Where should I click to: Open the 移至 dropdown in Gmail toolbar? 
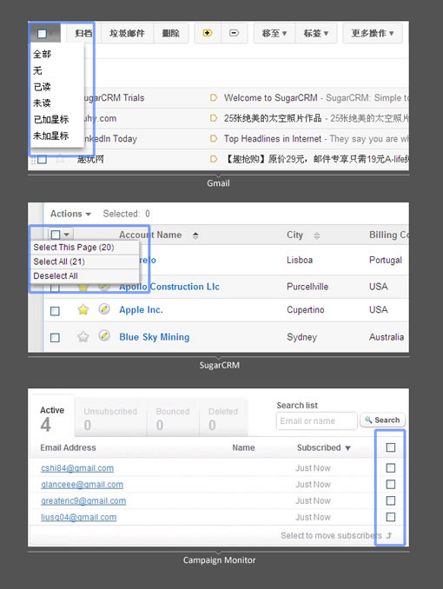coord(274,33)
